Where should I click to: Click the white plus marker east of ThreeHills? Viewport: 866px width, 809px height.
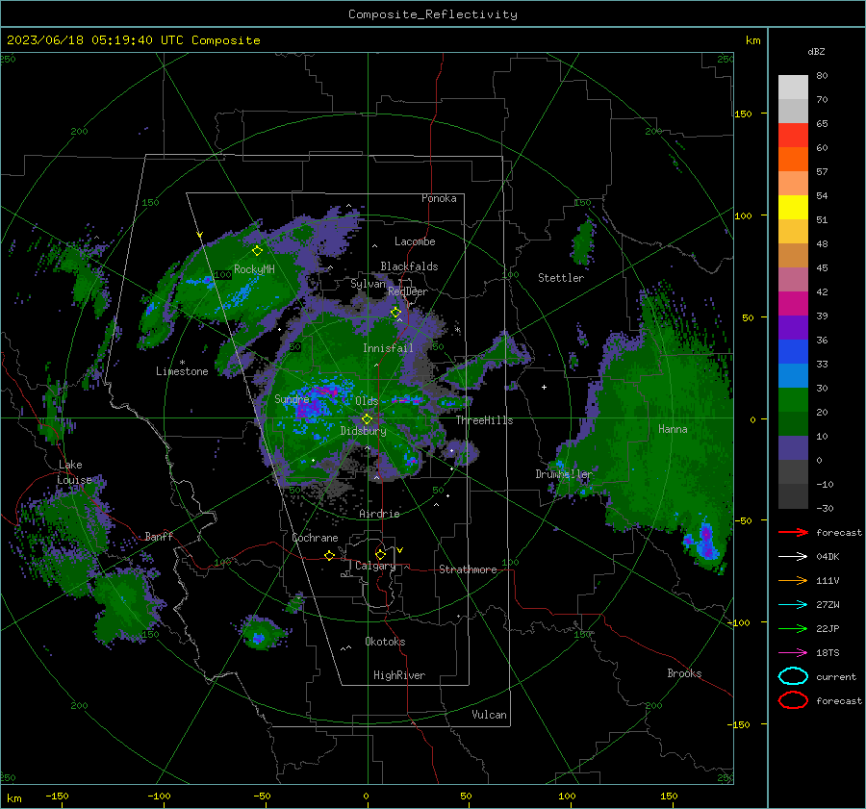point(544,387)
